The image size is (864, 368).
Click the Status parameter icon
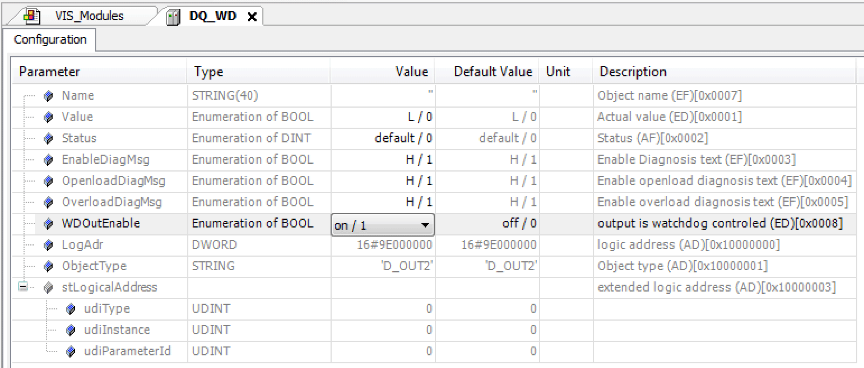pos(48,138)
